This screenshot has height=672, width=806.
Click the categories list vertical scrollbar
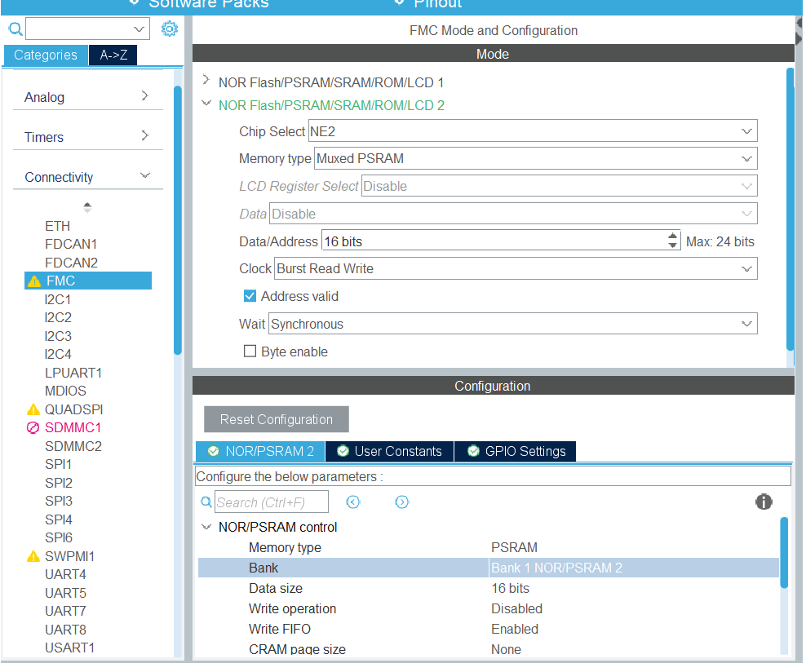[x=178, y=221]
